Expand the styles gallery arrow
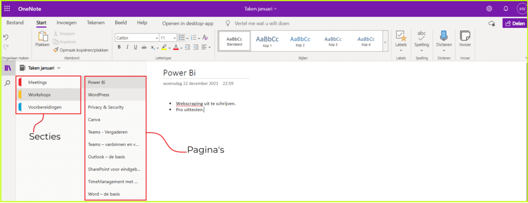 [x=385, y=42]
